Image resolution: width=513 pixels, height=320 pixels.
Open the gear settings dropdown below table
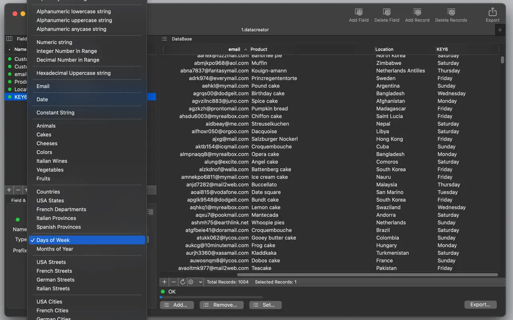coord(195,282)
